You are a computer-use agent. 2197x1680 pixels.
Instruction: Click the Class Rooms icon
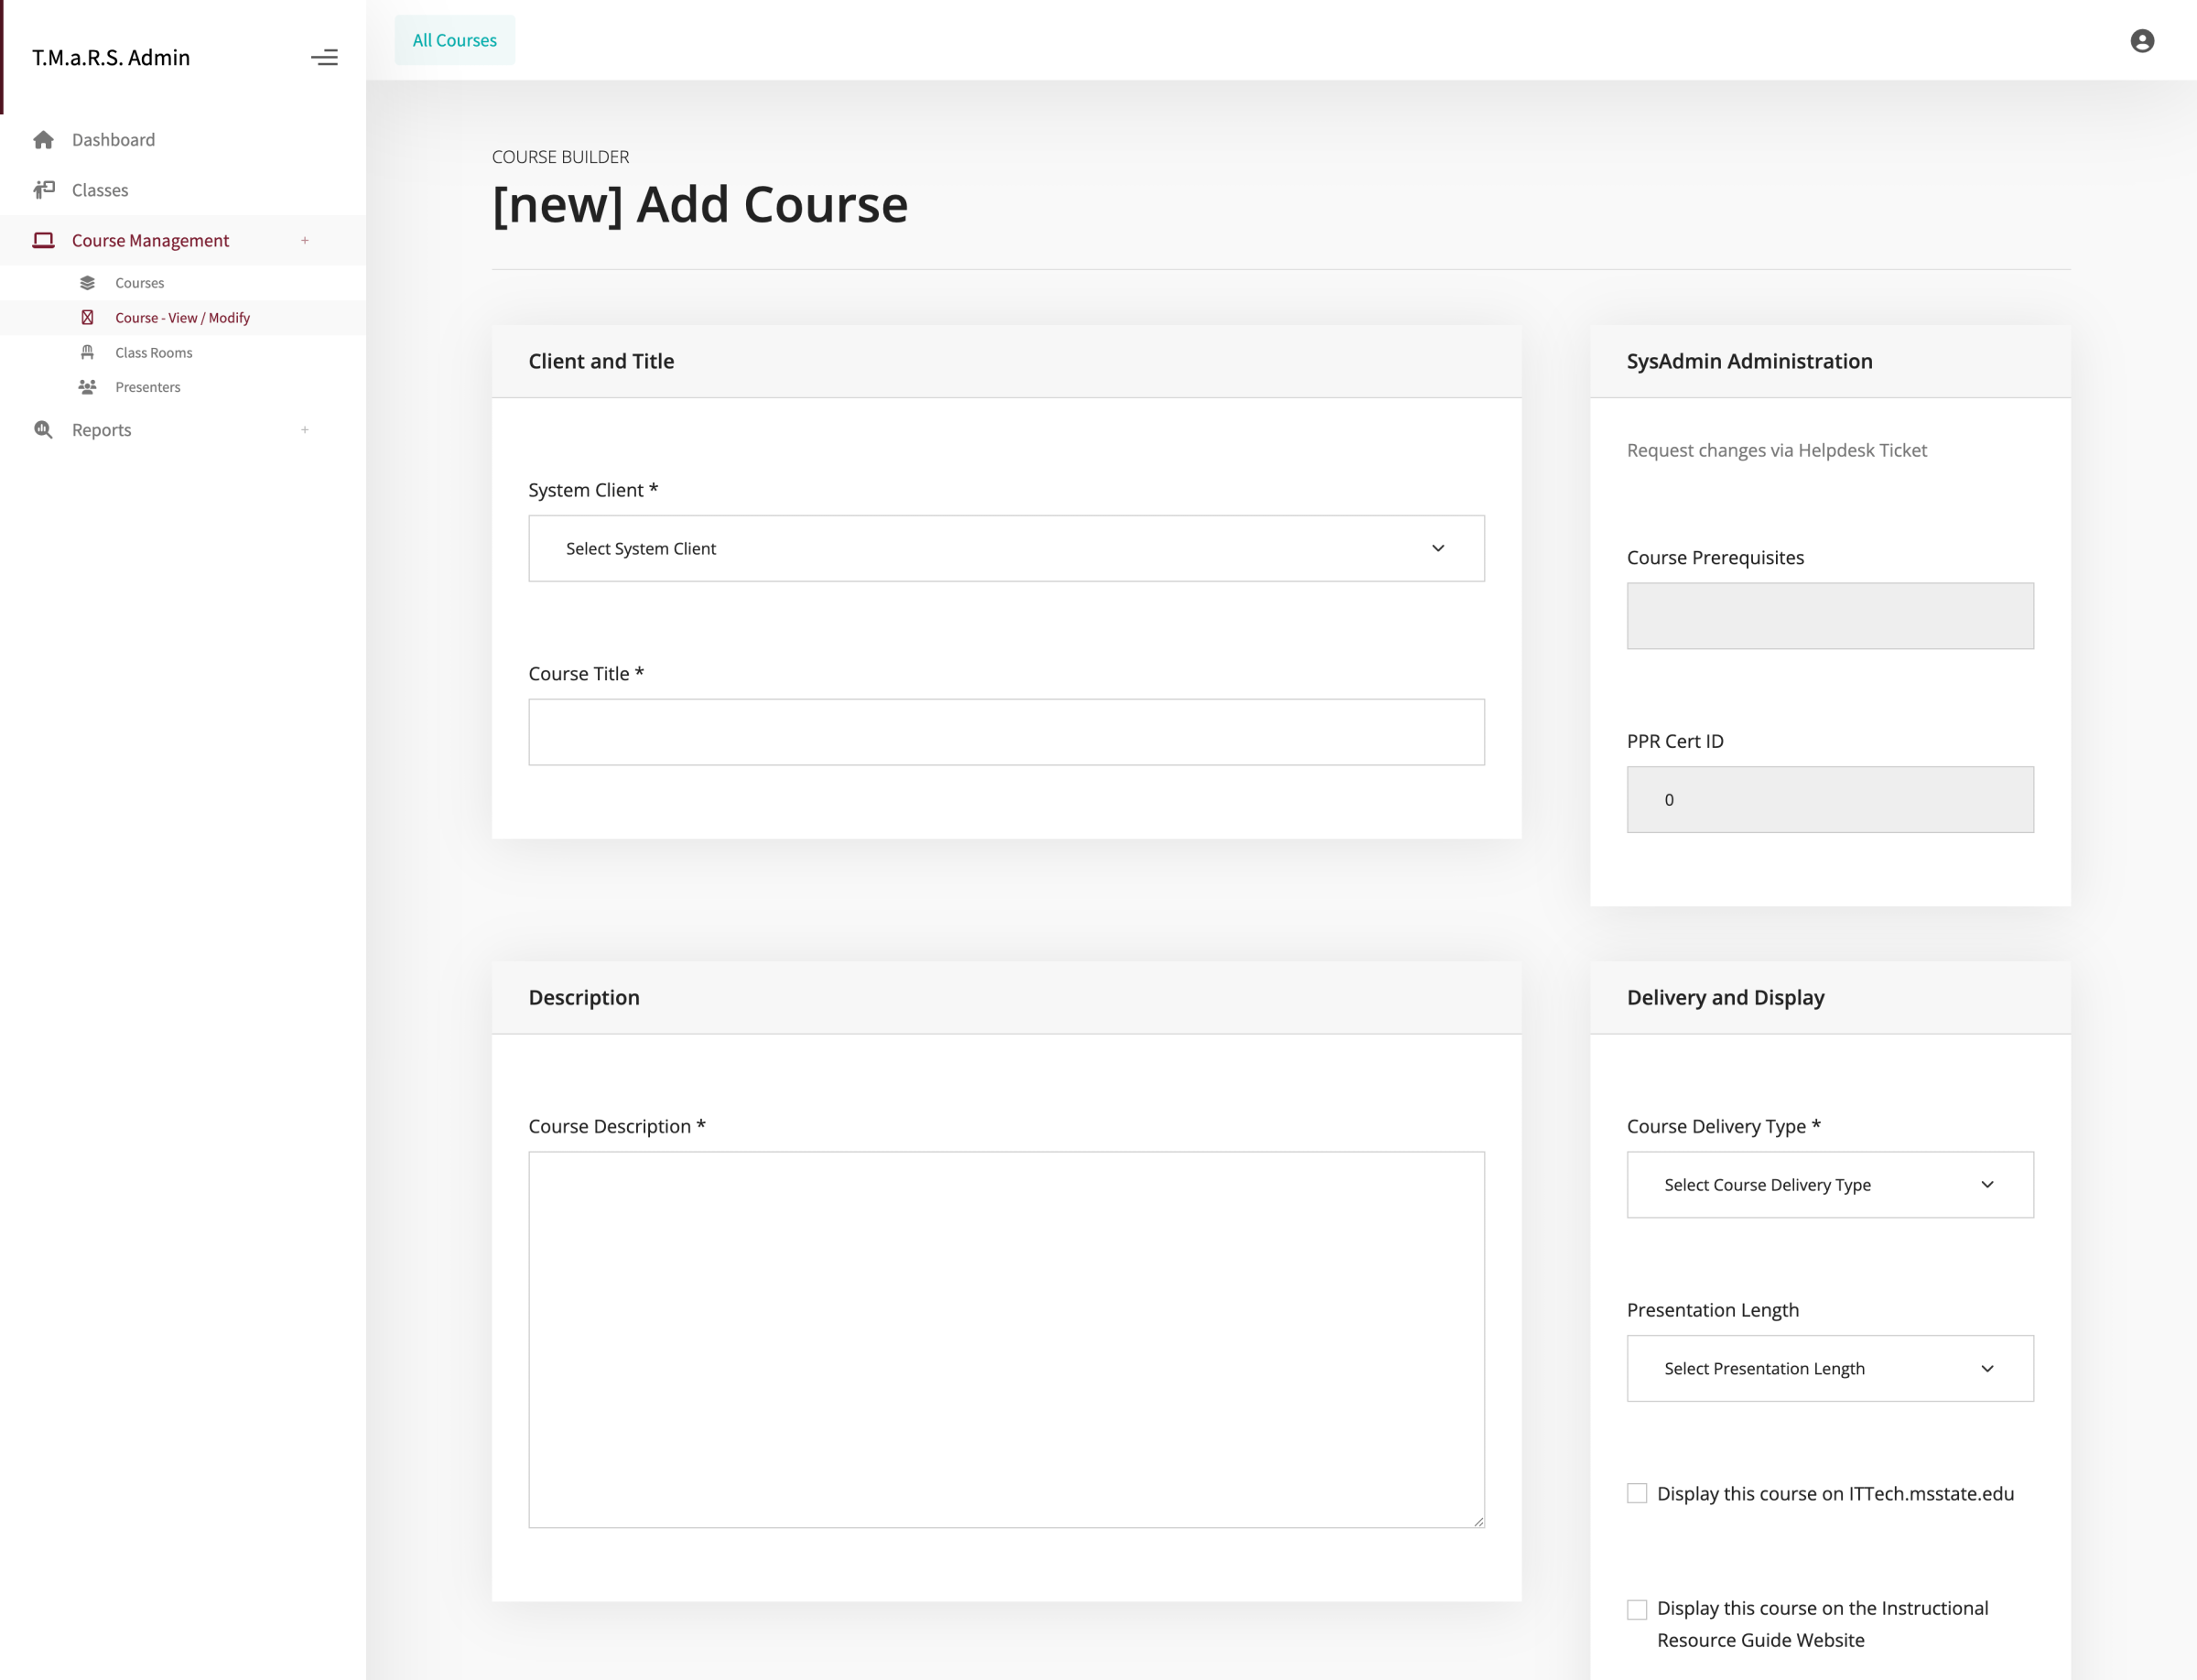[x=87, y=352]
